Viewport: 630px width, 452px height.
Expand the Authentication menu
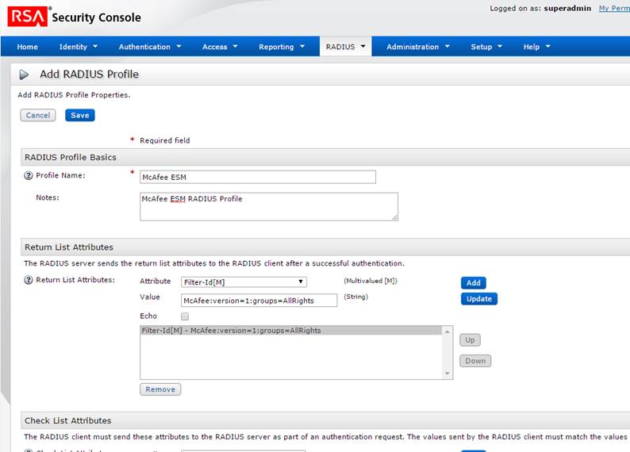pyautogui.click(x=150, y=47)
